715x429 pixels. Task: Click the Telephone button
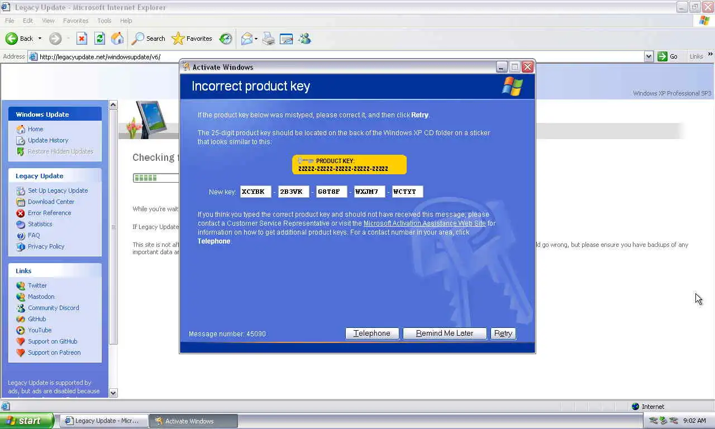pyautogui.click(x=372, y=333)
